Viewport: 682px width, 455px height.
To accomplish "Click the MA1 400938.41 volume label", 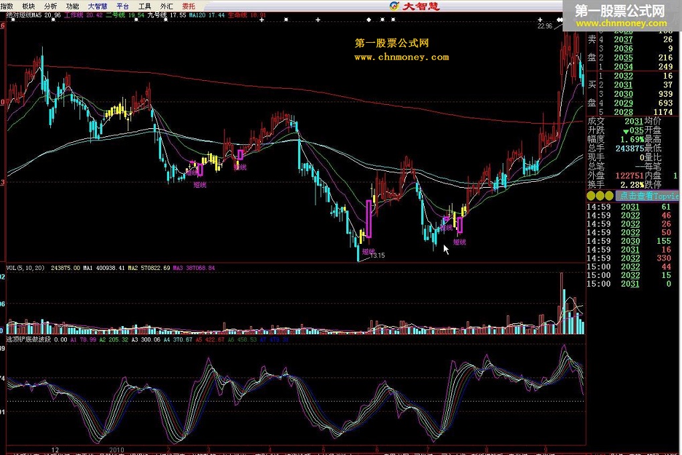I will click(104, 268).
